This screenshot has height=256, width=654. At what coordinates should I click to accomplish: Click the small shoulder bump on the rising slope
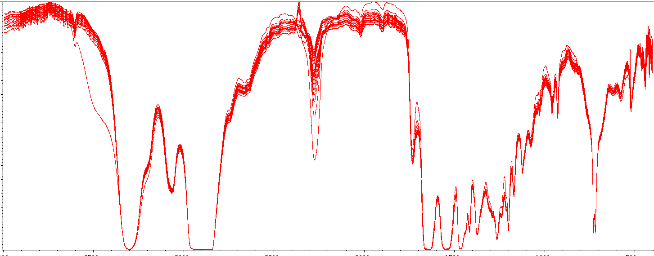click(241, 83)
